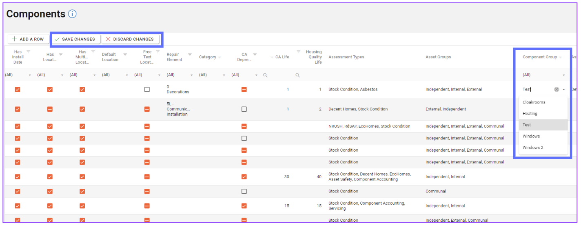Click filter icon on Repair Element column
581x225 pixels.
point(190,54)
